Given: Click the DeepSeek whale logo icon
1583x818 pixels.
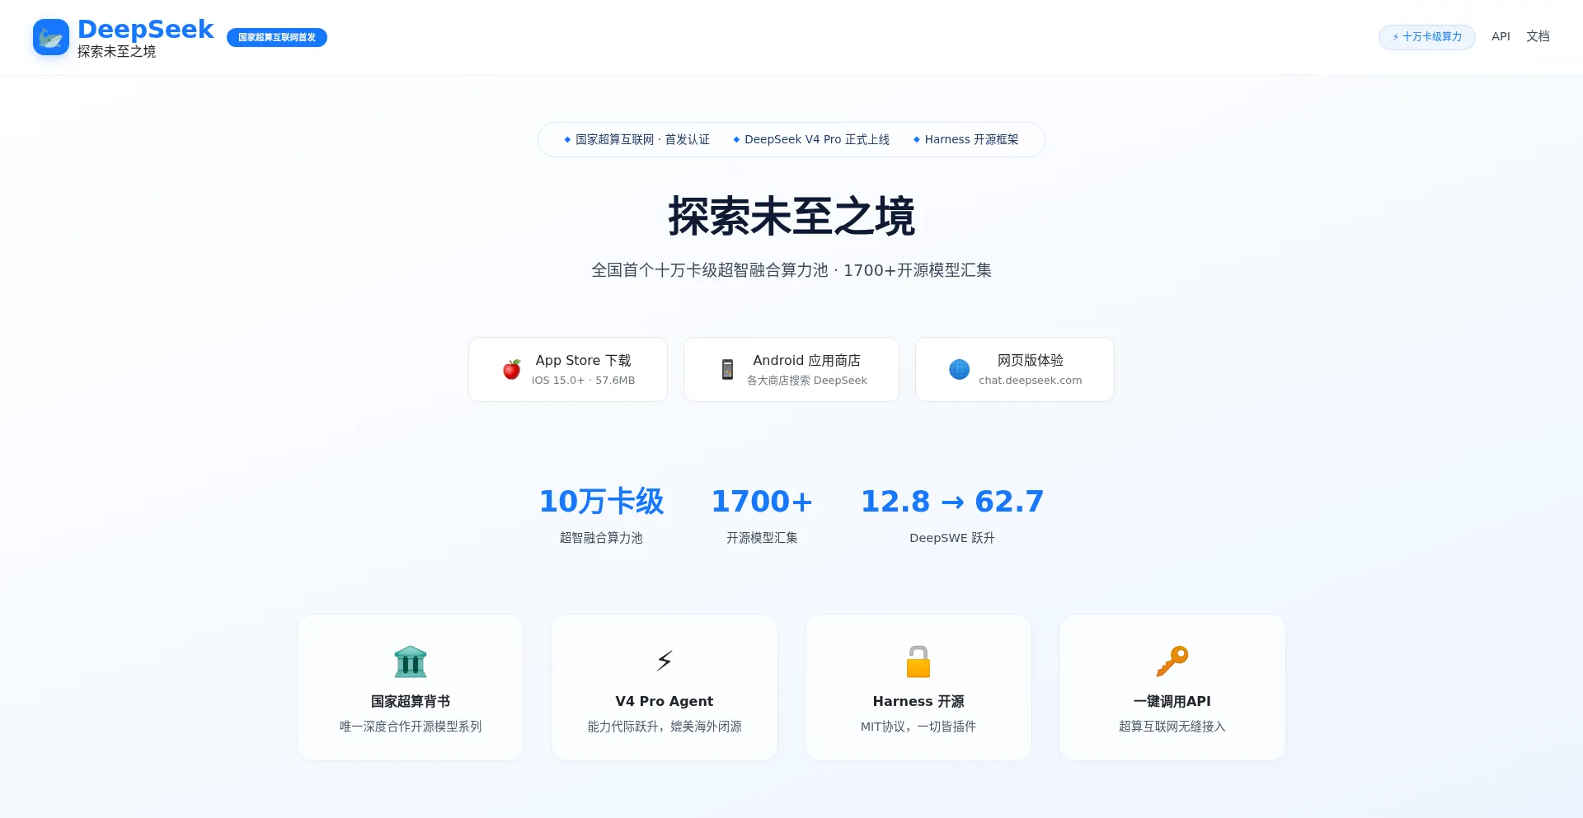Looking at the screenshot, I should [x=51, y=37].
